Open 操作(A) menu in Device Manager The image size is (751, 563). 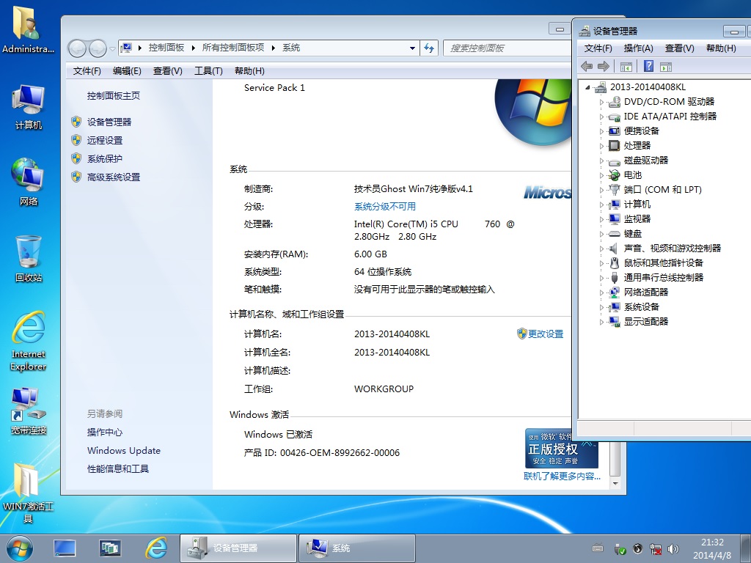pyautogui.click(x=639, y=48)
